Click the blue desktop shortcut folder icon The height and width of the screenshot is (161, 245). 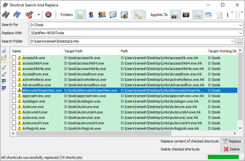tap(113, 15)
